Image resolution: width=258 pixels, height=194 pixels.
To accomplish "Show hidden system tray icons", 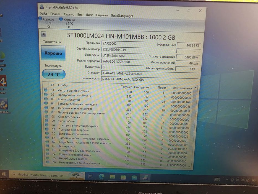I will click(x=227, y=180).
